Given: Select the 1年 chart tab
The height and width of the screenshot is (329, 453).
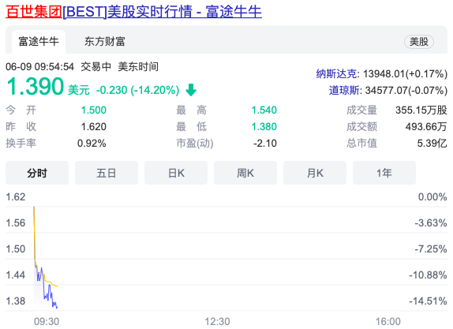Looking at the screenshot, I should click(384, 173).
